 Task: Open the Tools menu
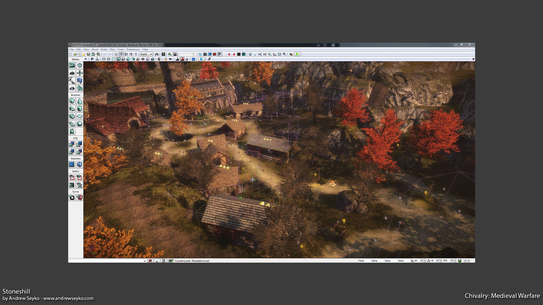120,49
